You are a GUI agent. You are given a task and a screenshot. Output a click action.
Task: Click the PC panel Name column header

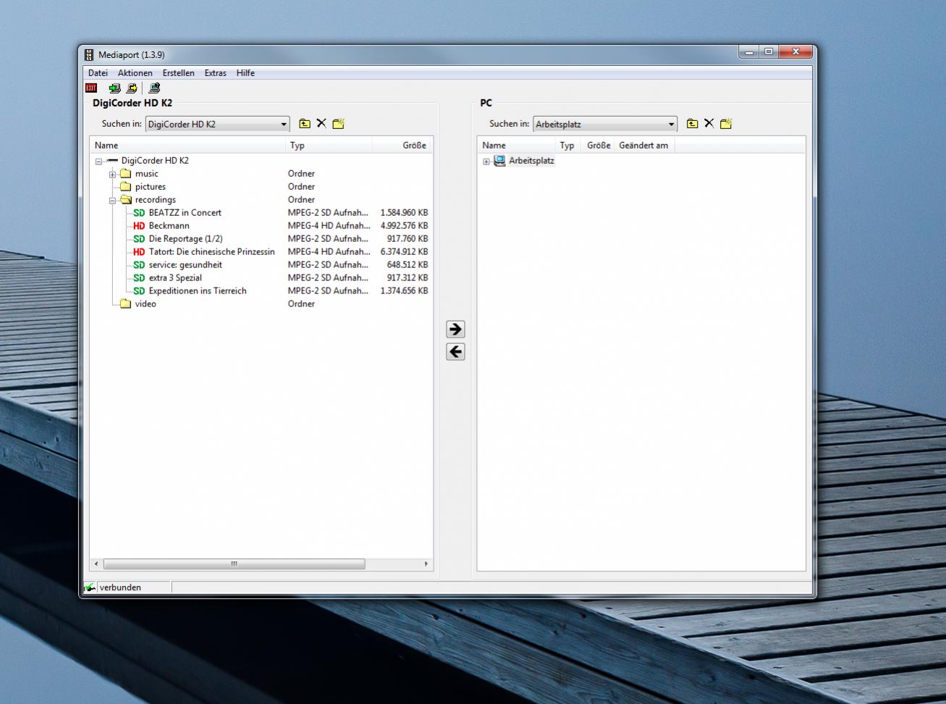pyautogui.click(x=516, y=146)
